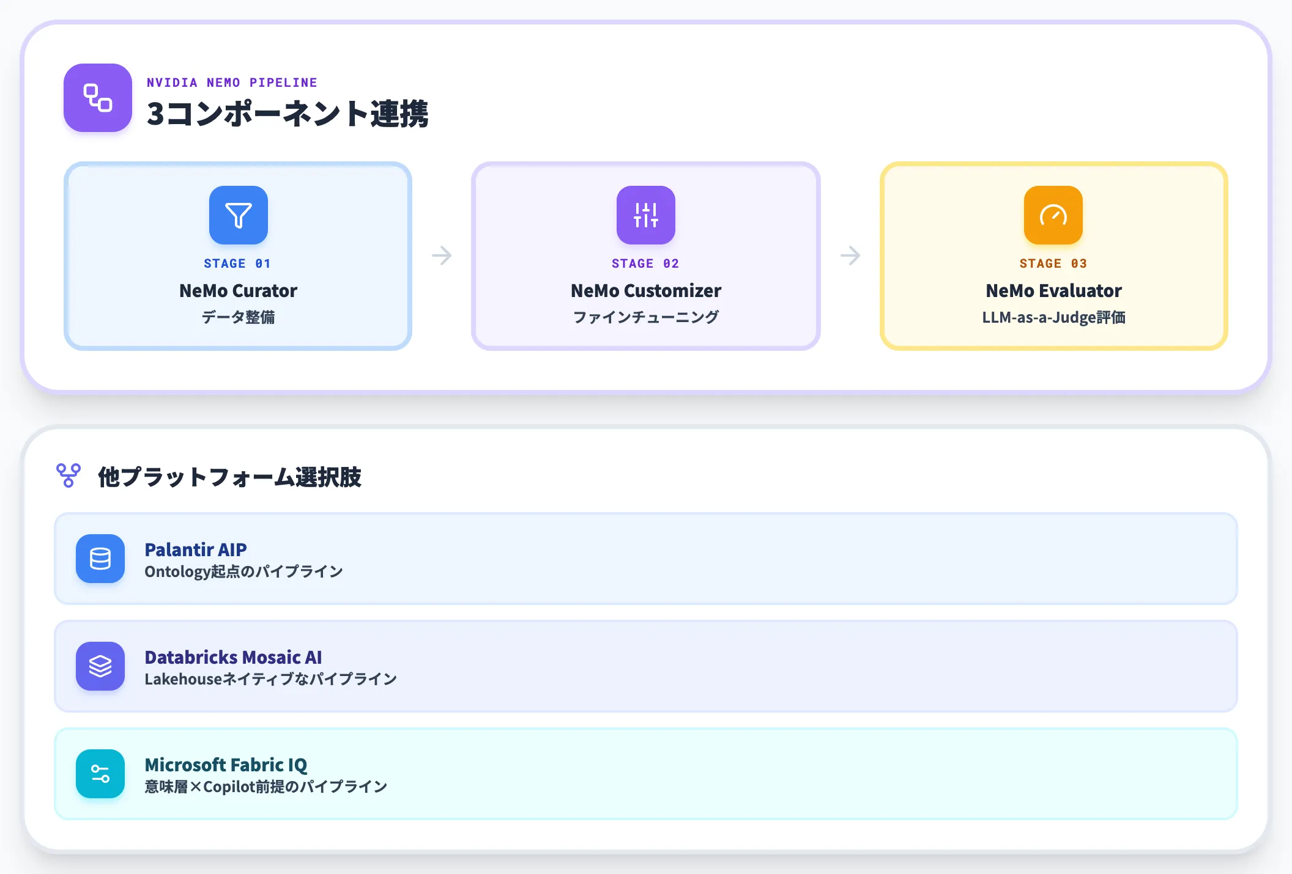This screenshot has width=1292, height=874.
Task: Click the NeMo Customizer sliders icon
Action: (646, 215)
